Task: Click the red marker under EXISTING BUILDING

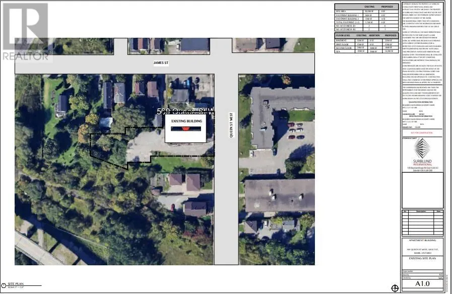Action: (x=186, y=129)
